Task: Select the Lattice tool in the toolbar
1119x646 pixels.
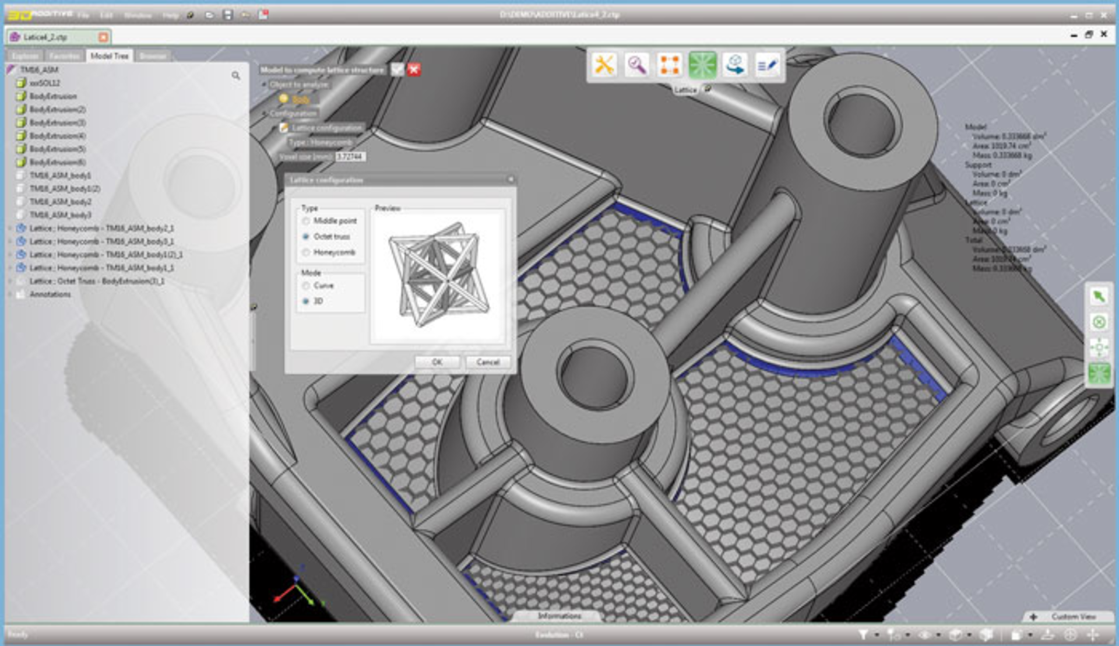Action: (703, 66)
